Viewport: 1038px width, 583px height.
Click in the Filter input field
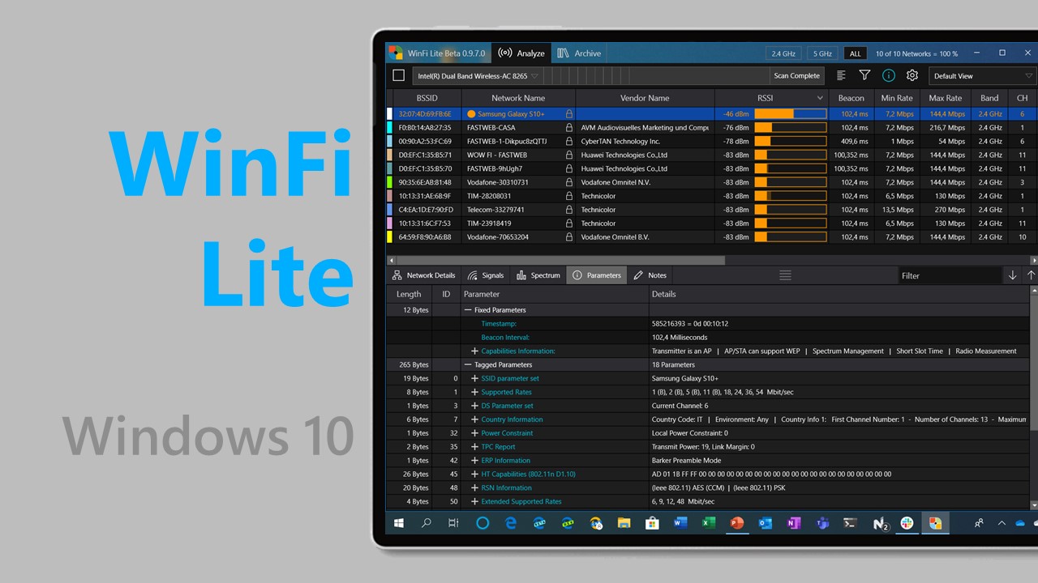coord(949,275)
